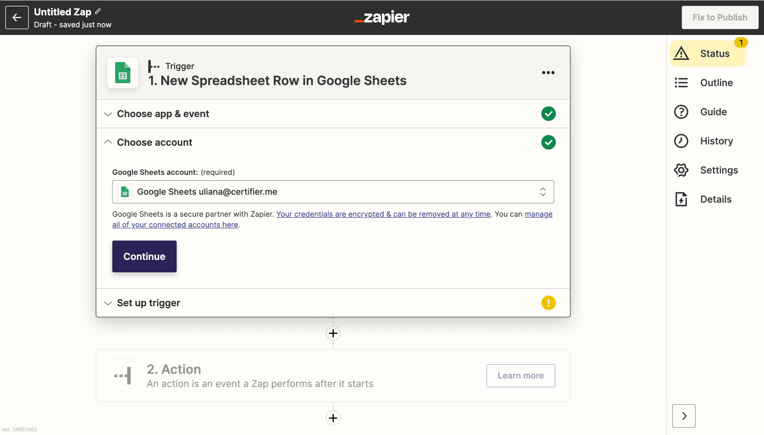The image size is (764, 435).
Task: Open credentials are encrypted link
Action: click(383, 214)
